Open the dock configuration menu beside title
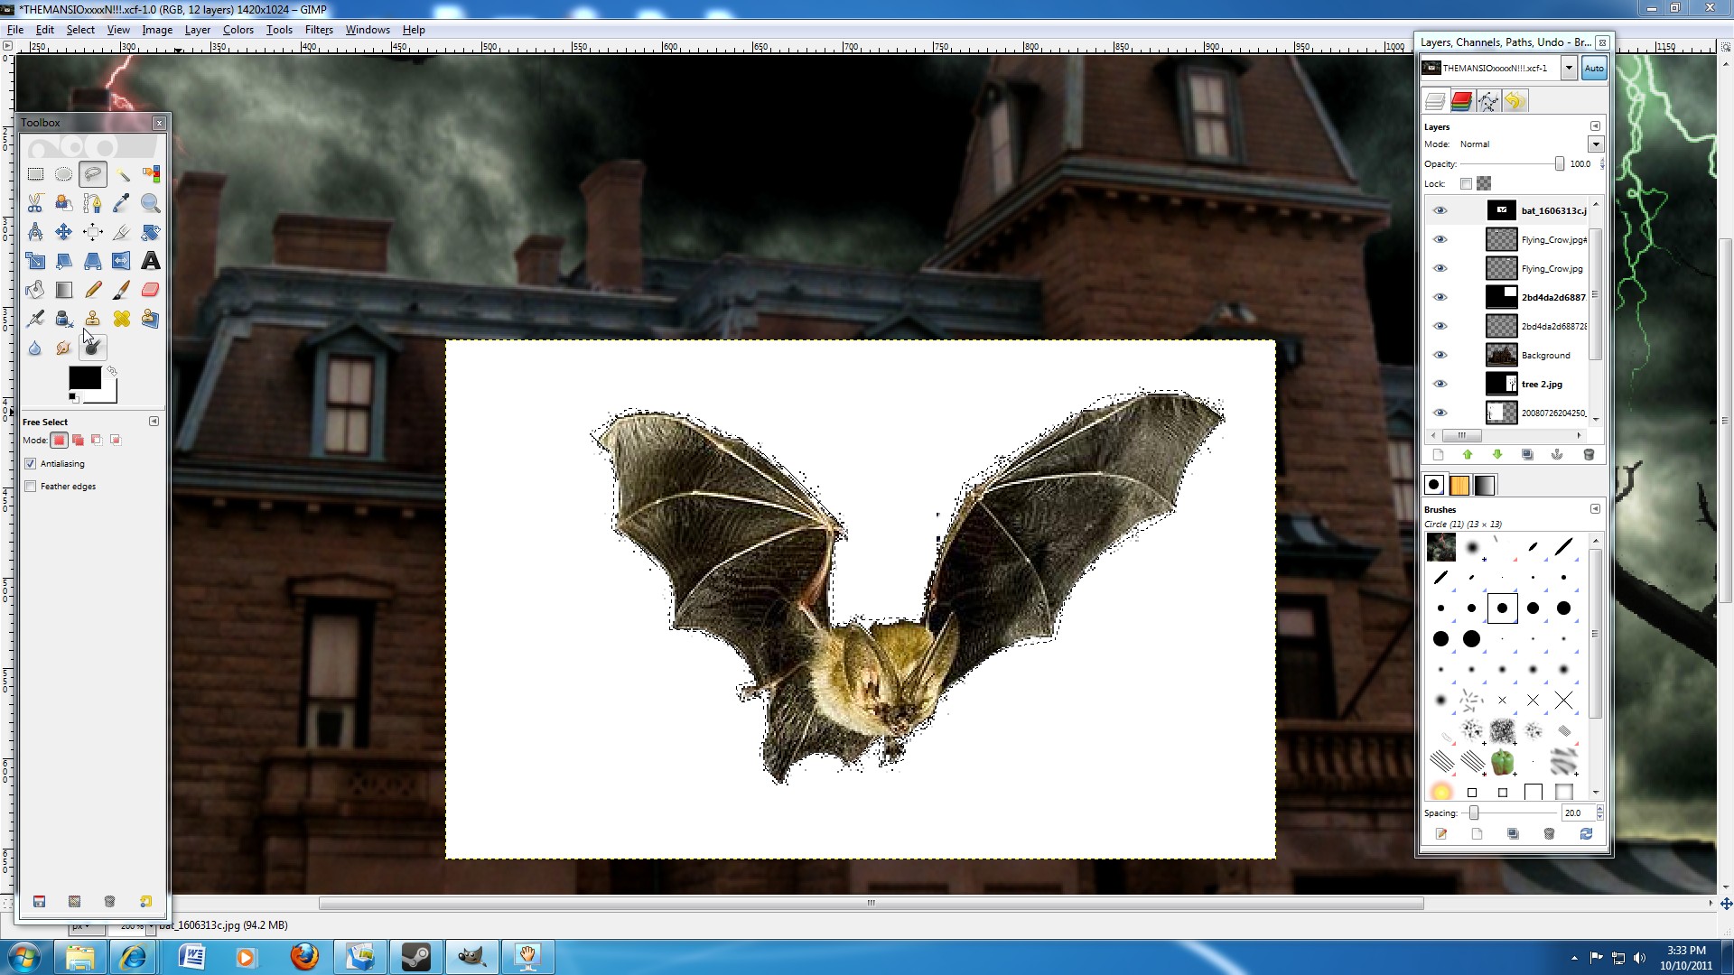This screenshot has height=975, width=1734. pos(1602,42)
